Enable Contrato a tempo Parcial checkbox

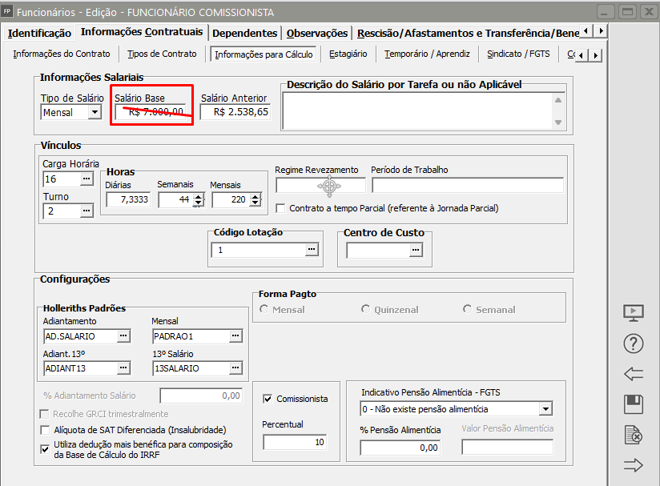(280, 208)
